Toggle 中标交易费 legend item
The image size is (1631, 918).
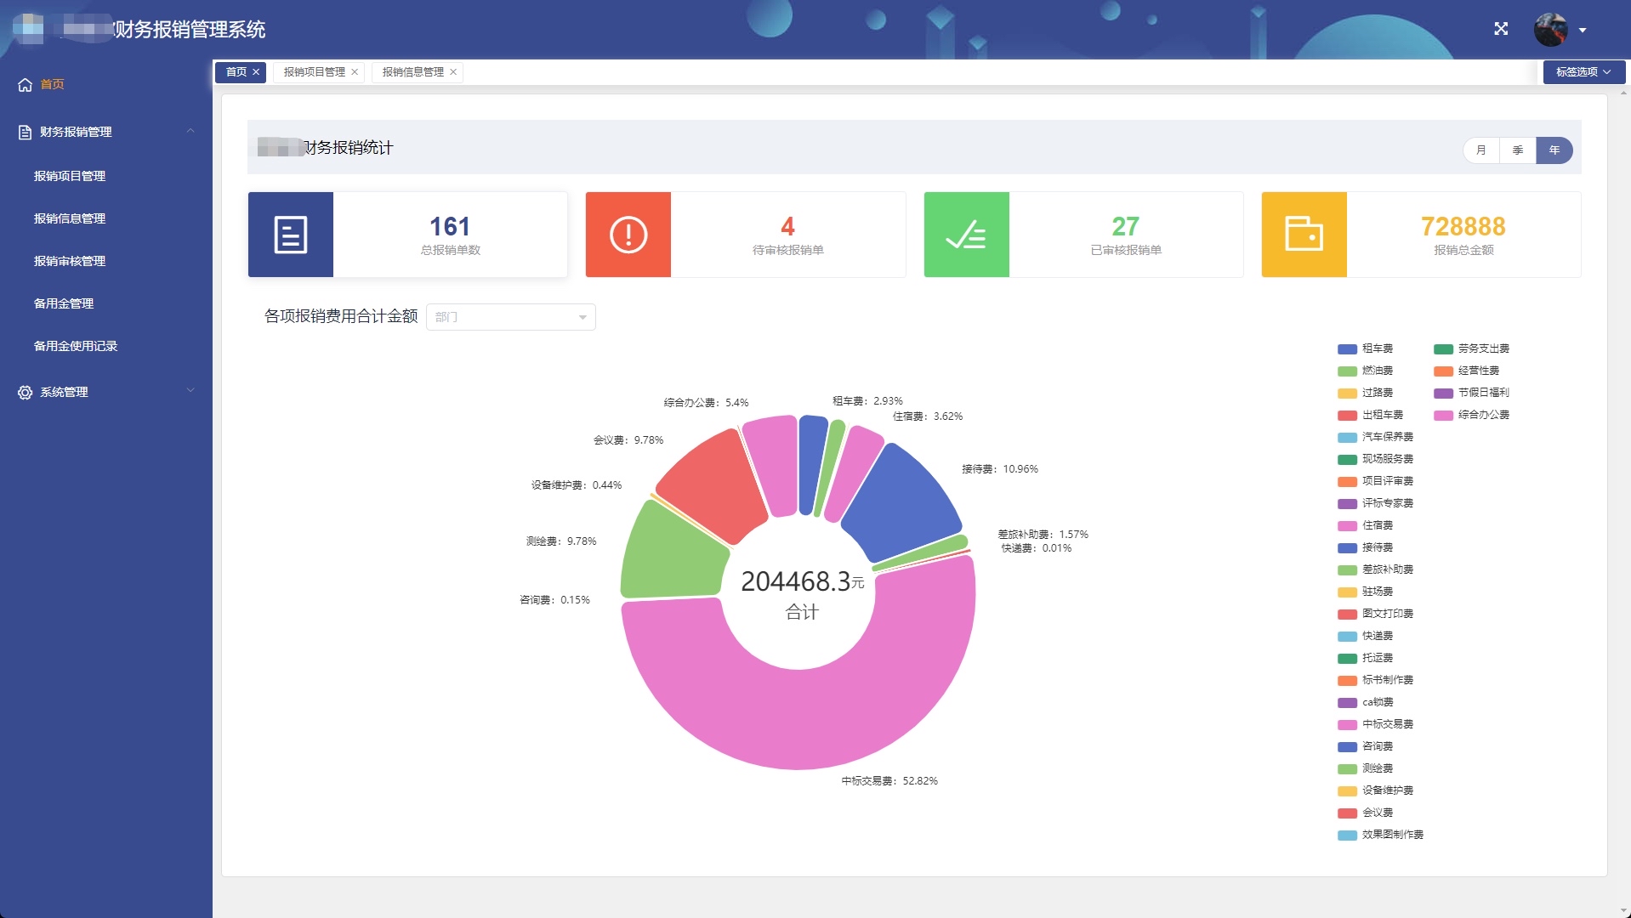[x=1376, y=724]
